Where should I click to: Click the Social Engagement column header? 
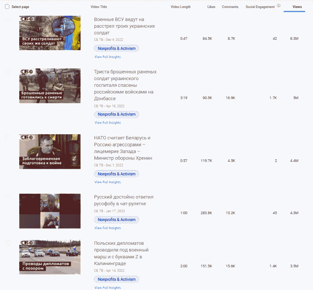(x=260, y=7)
